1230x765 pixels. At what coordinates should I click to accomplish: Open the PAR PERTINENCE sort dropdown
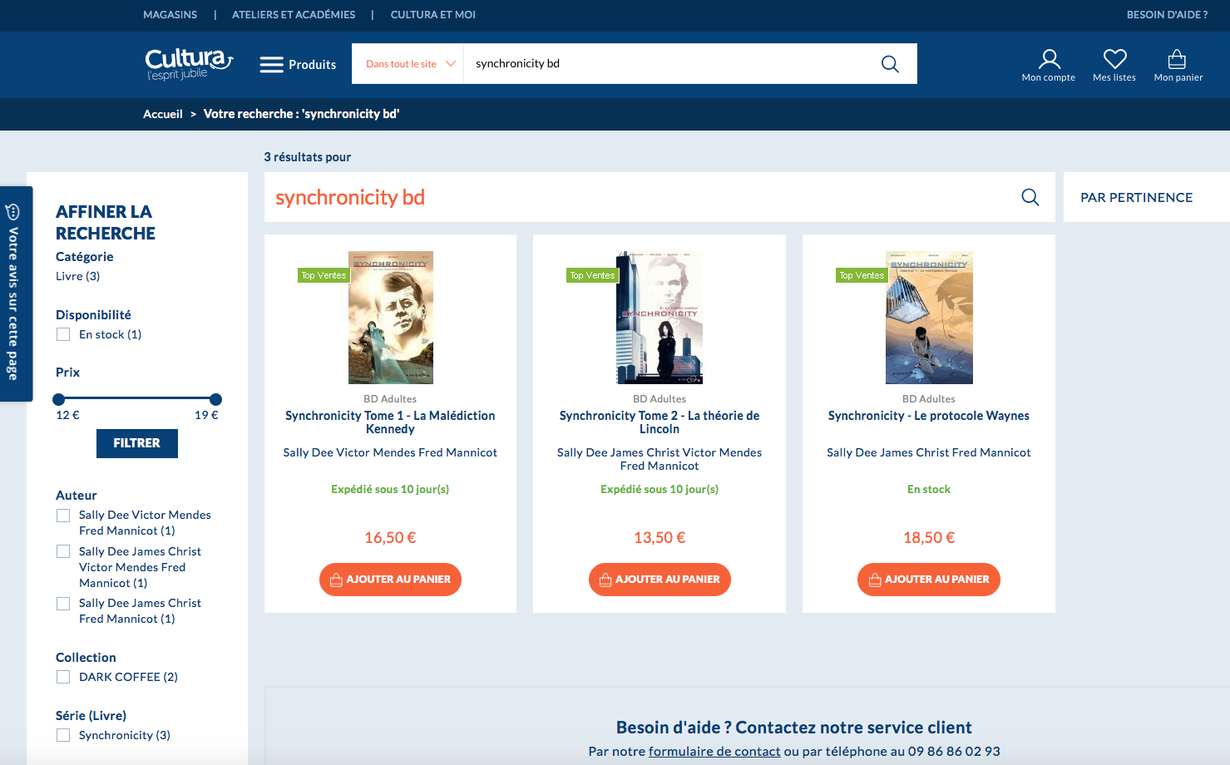pos(1146,197)
